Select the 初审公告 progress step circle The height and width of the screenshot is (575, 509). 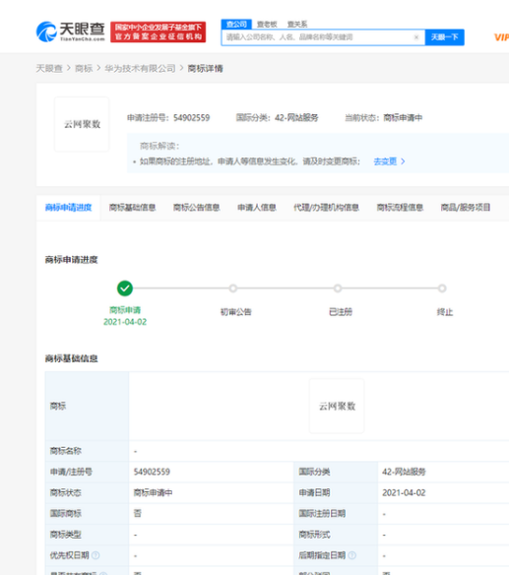point(233,288)
